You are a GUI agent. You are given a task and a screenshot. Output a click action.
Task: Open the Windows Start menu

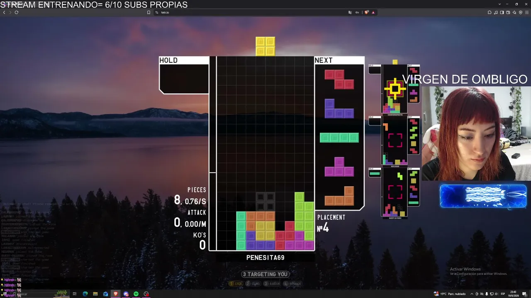5,294
